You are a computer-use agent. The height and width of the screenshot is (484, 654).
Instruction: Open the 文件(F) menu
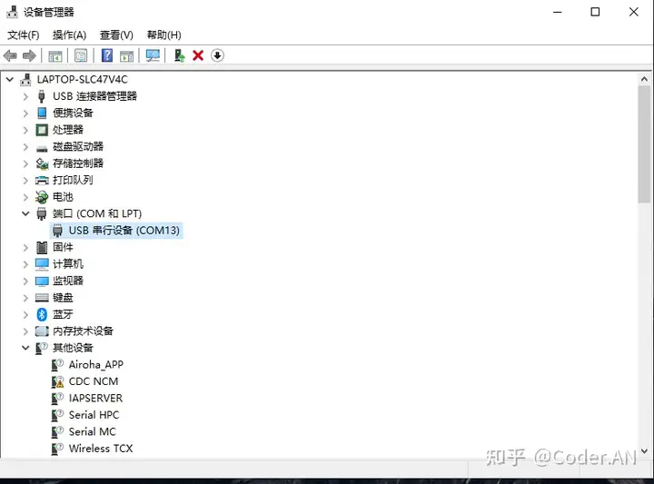(24, 35)
